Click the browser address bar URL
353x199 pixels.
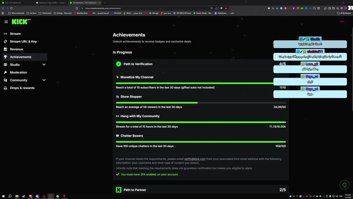[x=103, y=8]
